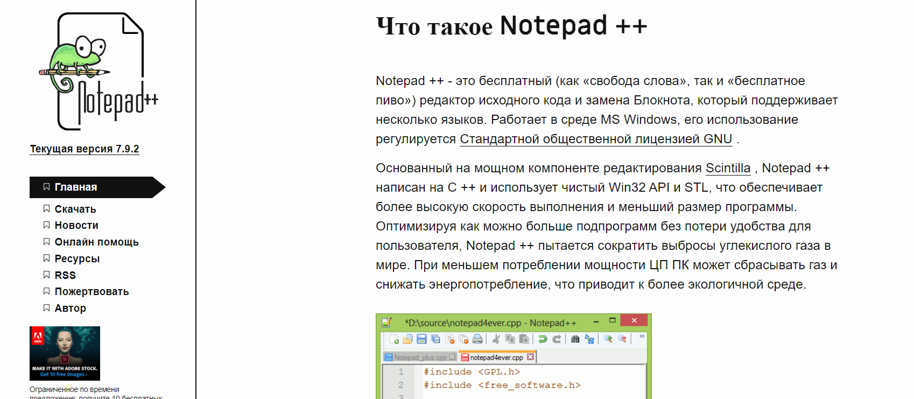Click Close All icon in Notepad++ screenshot toolbar
This screenshot has height=399, width=914.
(463, 339)
